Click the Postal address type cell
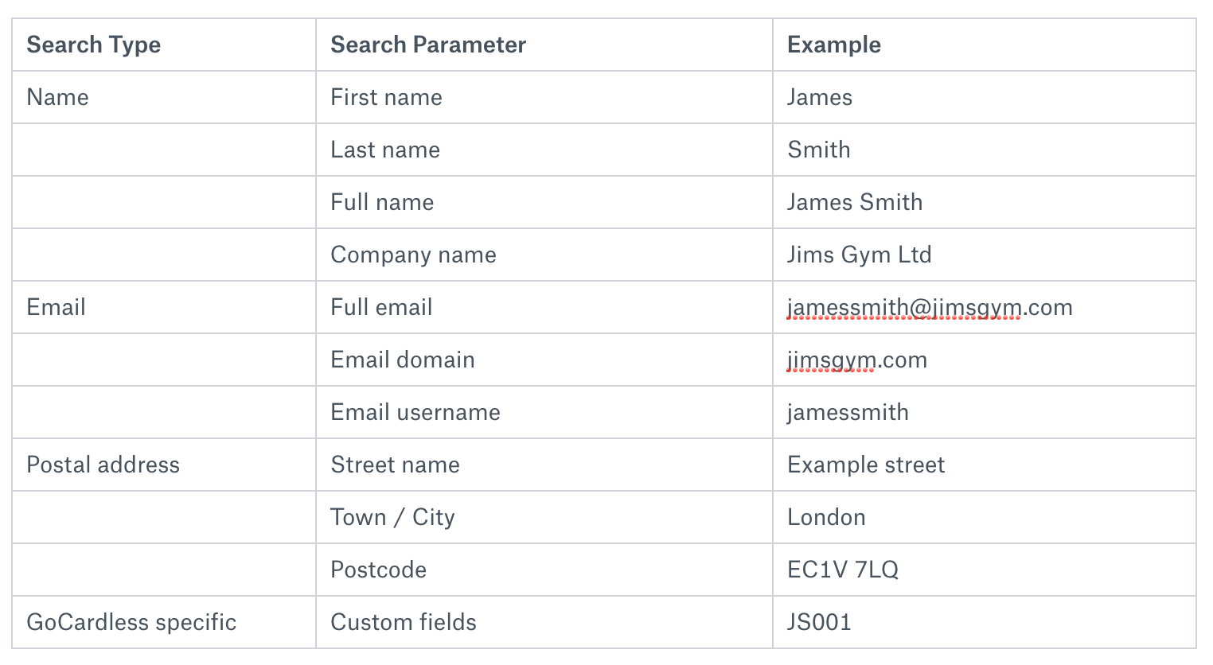This screenshot has width=1213, height=665. 164,465
